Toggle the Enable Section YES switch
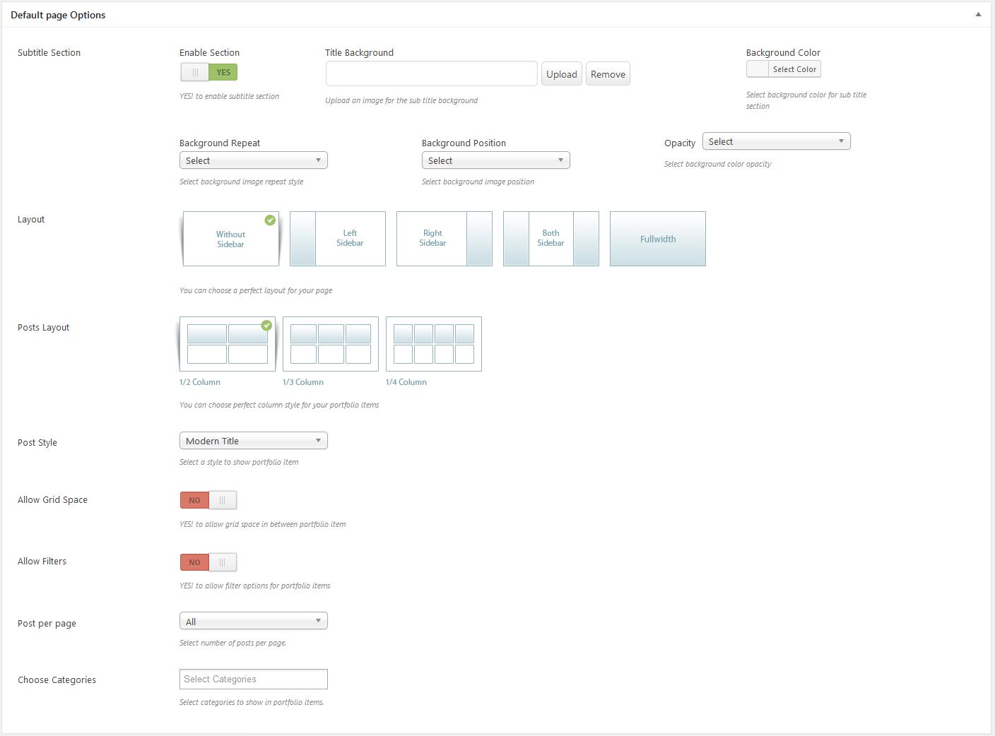Viewport: 995px width, 736px height. point(208,72)
